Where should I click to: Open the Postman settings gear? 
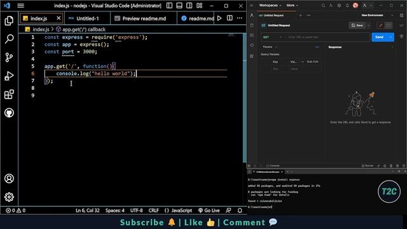tap(339, 6)
